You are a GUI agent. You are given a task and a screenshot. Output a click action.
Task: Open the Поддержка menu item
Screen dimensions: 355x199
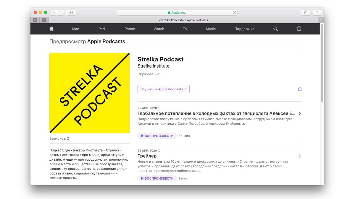pos(244,29)
